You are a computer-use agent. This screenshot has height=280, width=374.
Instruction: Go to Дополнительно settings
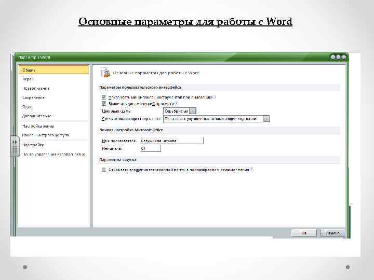36,116
